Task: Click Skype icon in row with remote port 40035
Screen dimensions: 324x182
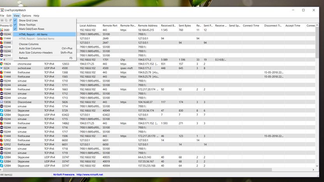Action: (x=2, y=157)
